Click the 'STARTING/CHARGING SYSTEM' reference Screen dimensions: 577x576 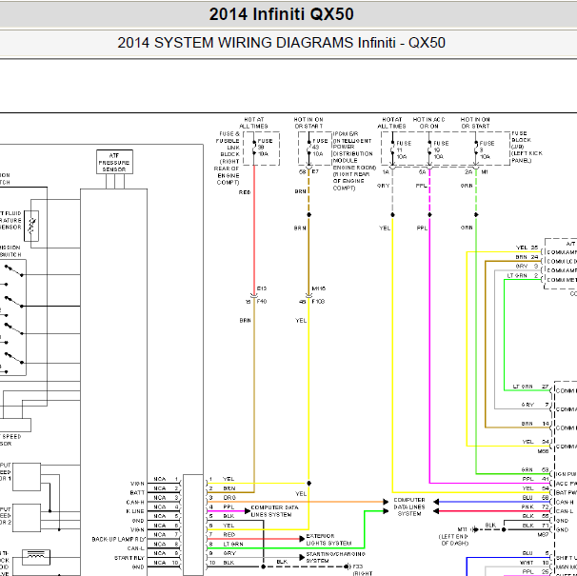point(335,557)
